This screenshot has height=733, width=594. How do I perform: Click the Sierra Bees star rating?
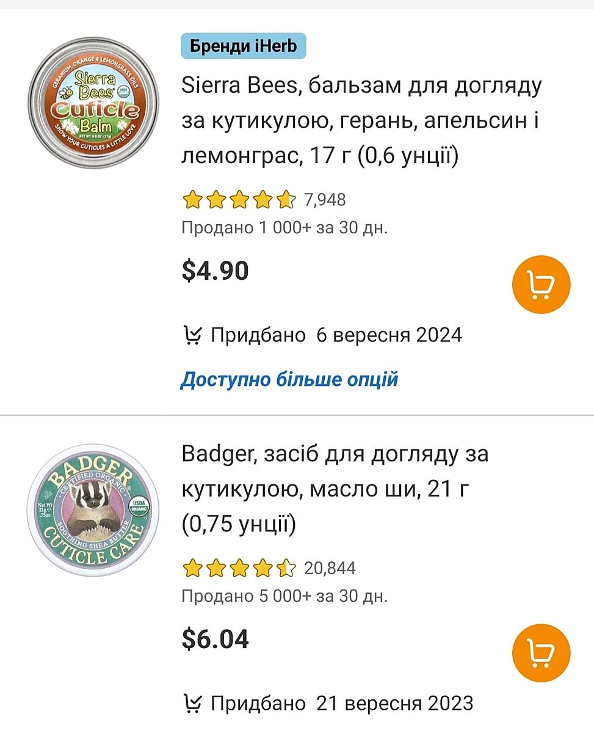click(x=239, y=200)
